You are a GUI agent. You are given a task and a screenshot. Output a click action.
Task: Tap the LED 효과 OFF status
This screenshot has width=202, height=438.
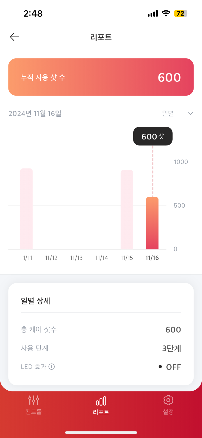coord(170,367)
